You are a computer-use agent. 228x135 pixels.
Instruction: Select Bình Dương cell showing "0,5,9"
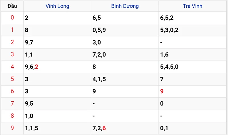click(x=99, y=30)
